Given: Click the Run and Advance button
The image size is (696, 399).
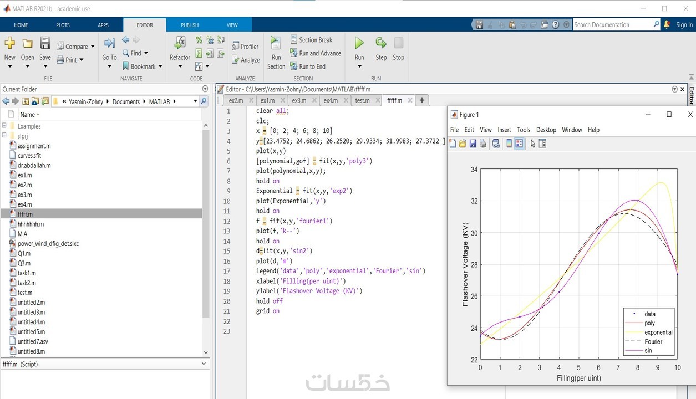Looking at the screenshot, I should pos(315,53).
